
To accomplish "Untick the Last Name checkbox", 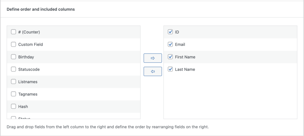I will [x=170, y=69].
